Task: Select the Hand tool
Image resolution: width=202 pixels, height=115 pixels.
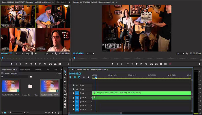Action: (65, 104)
